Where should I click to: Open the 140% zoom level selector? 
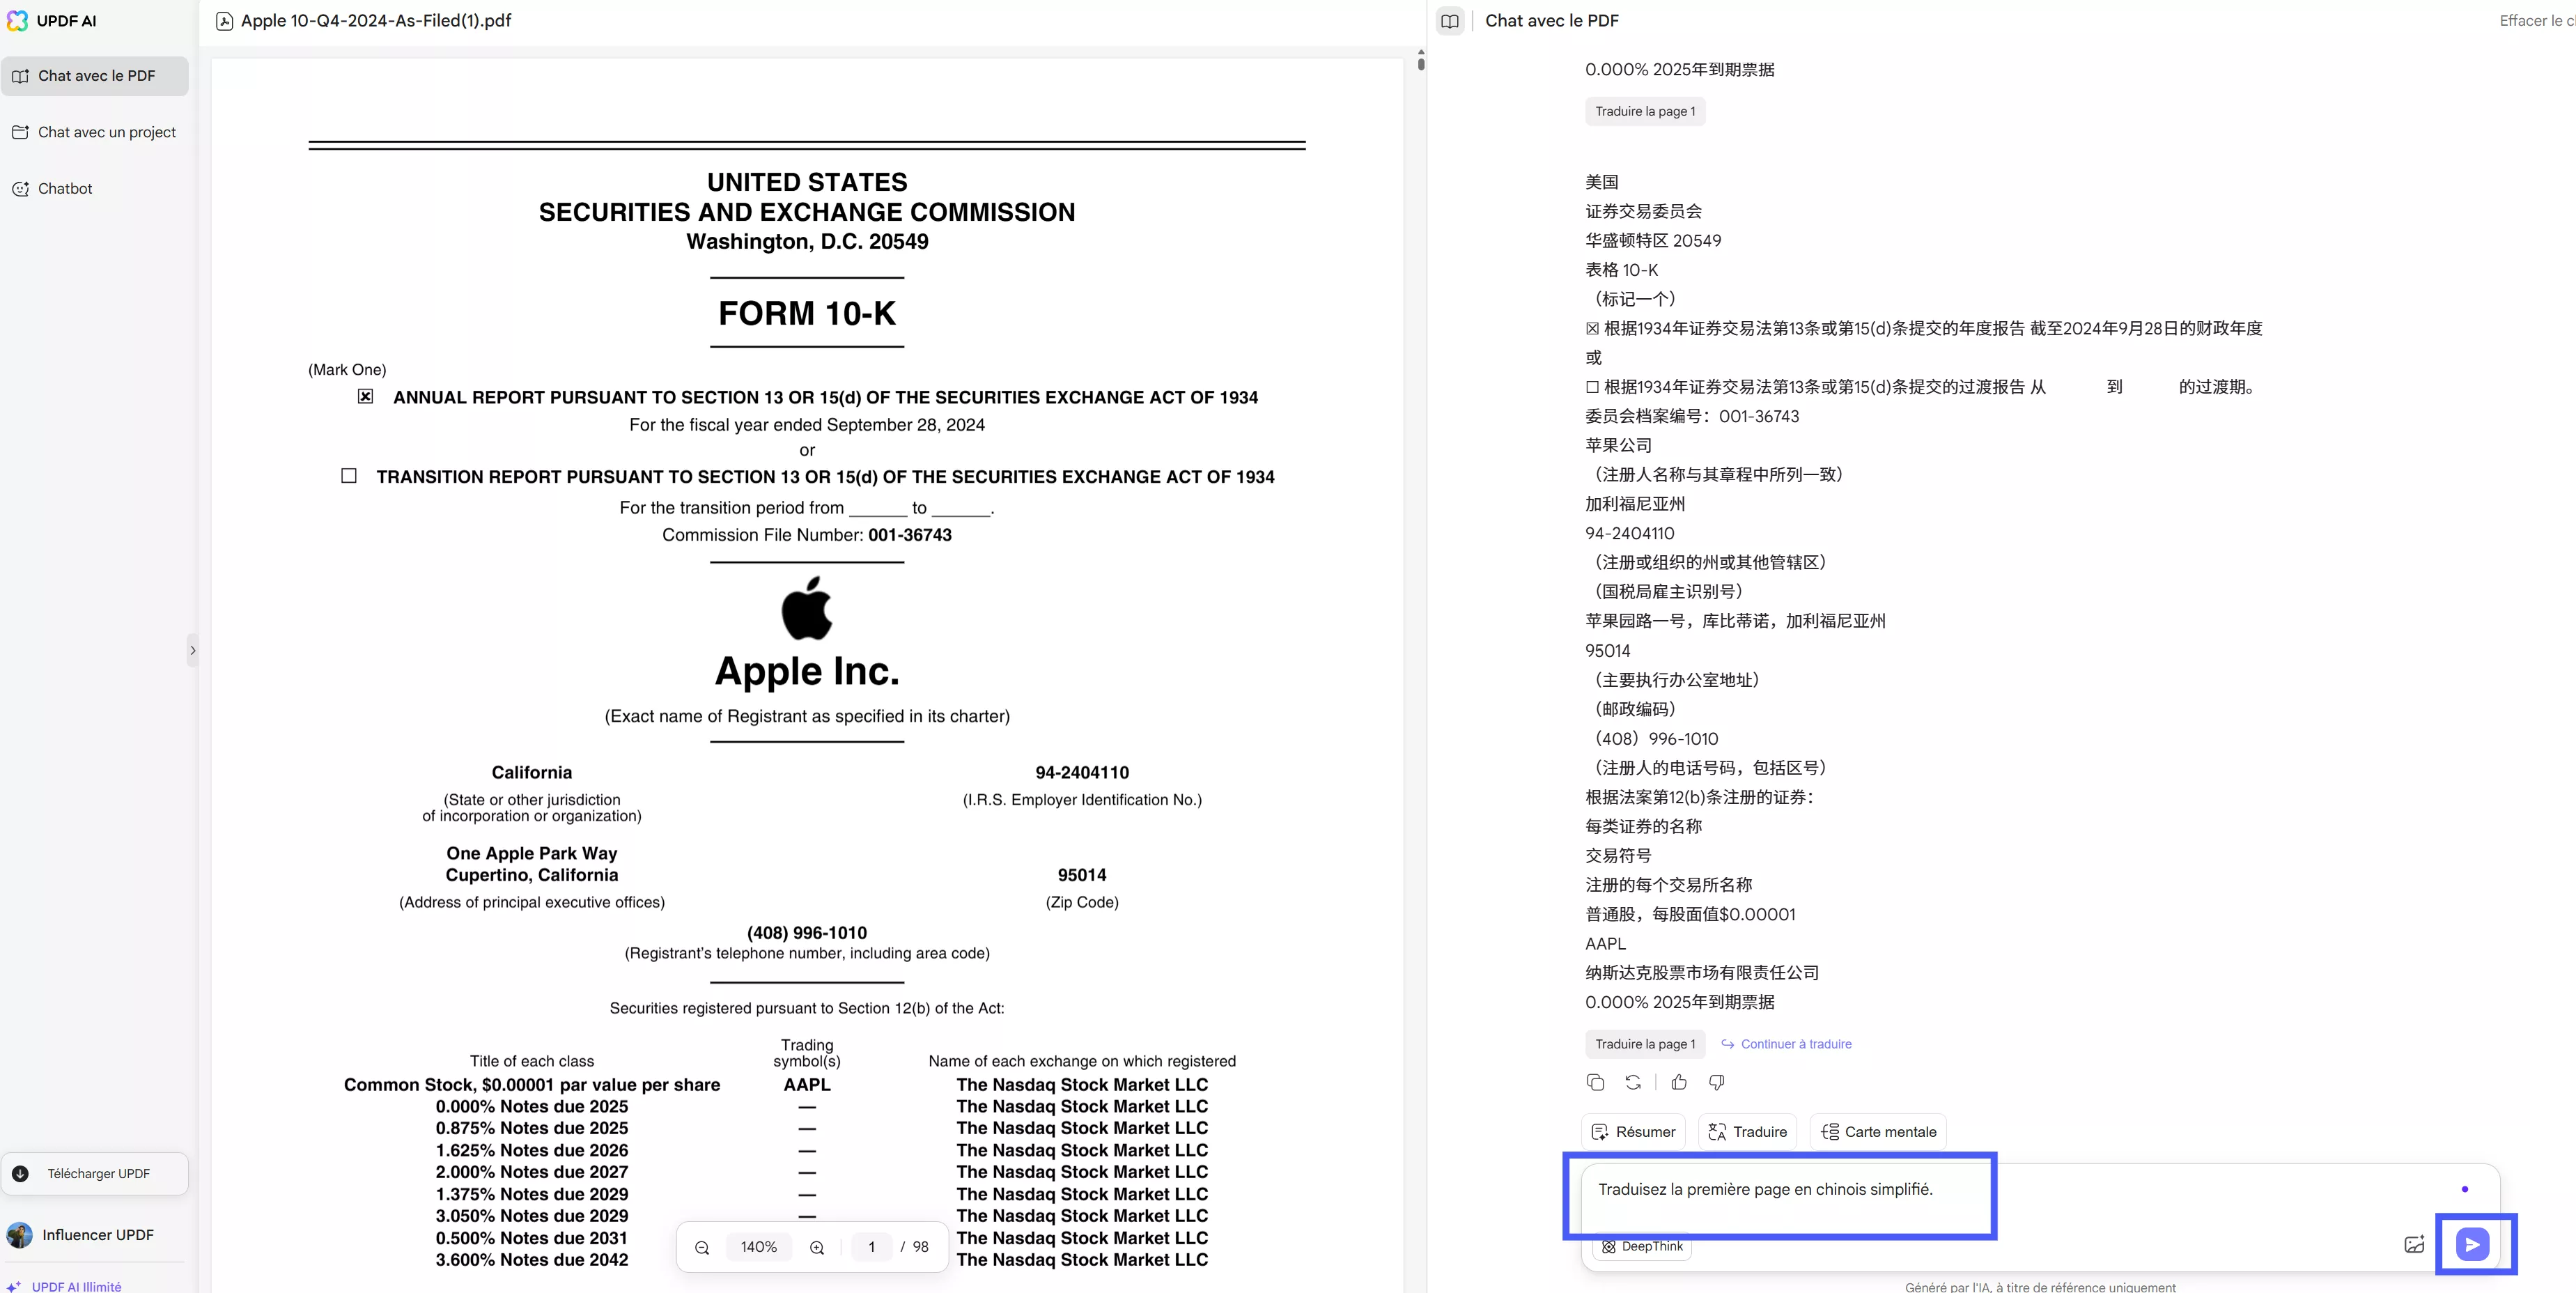[x=758, y=1247]
